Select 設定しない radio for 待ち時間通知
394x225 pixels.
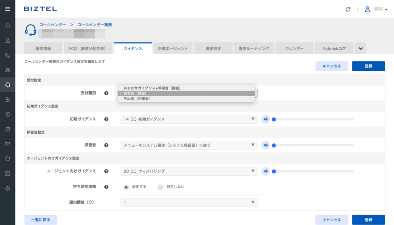point(160,187)
